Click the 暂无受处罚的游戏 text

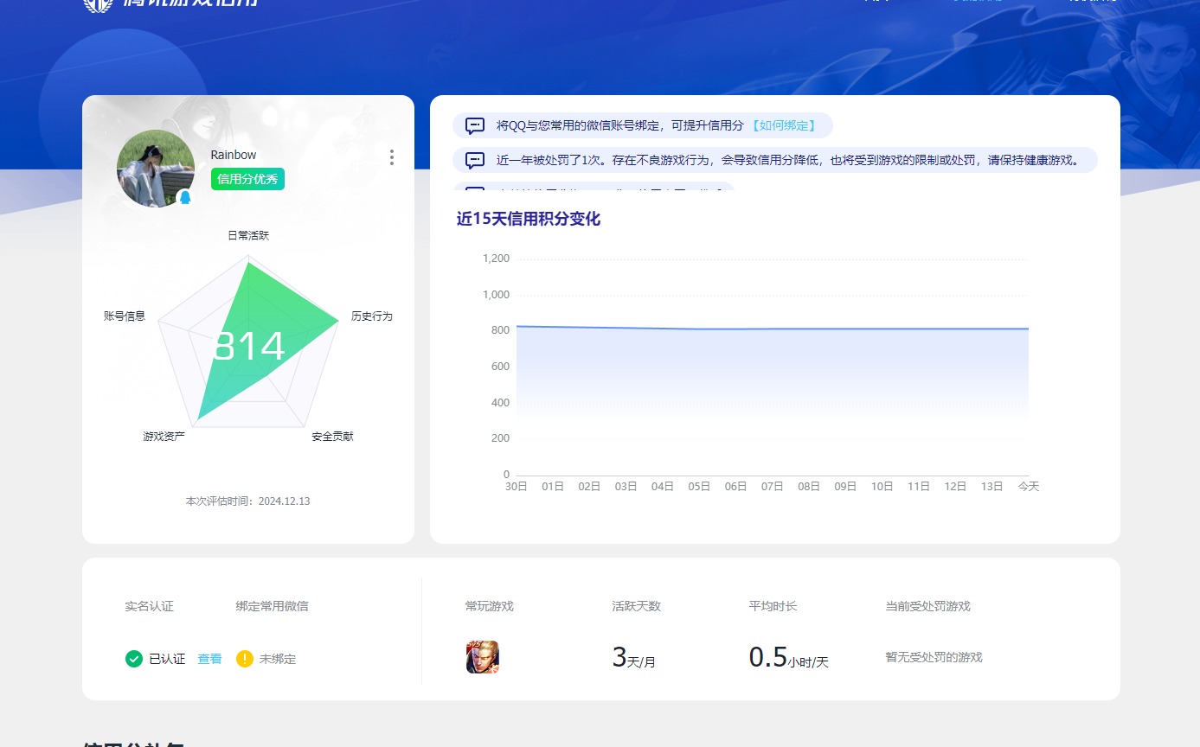coord(934,657)
